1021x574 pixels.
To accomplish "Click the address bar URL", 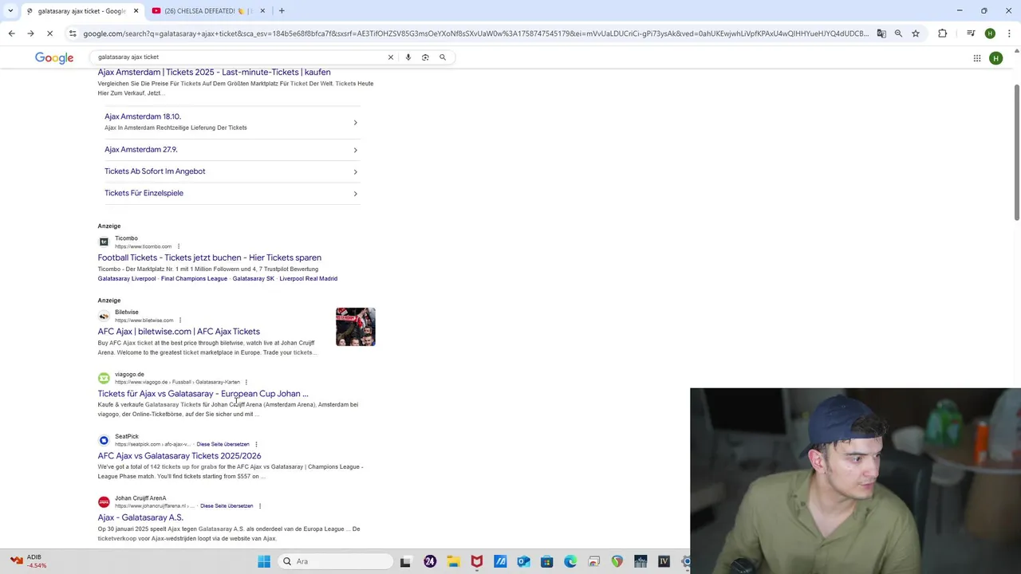I will coord(475,33).
